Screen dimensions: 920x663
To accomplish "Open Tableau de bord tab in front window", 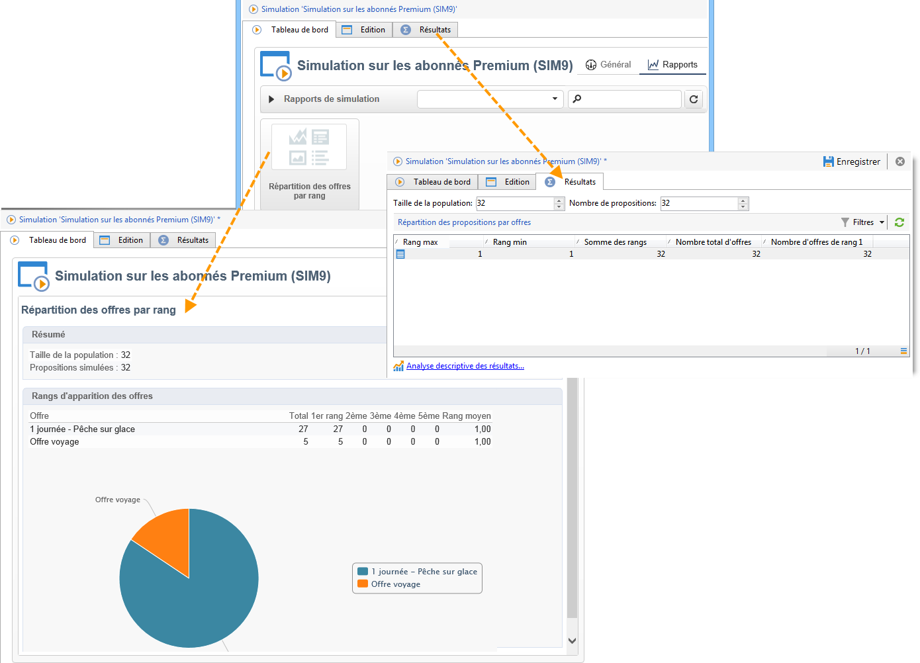I will [x=432, y=182].
